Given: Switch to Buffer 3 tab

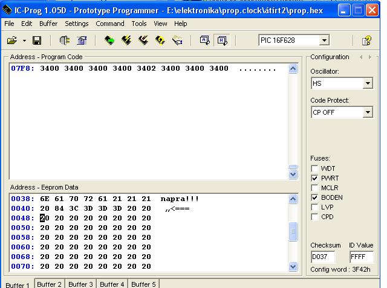Looking at the screenshot, I should (x=80, y=284).
